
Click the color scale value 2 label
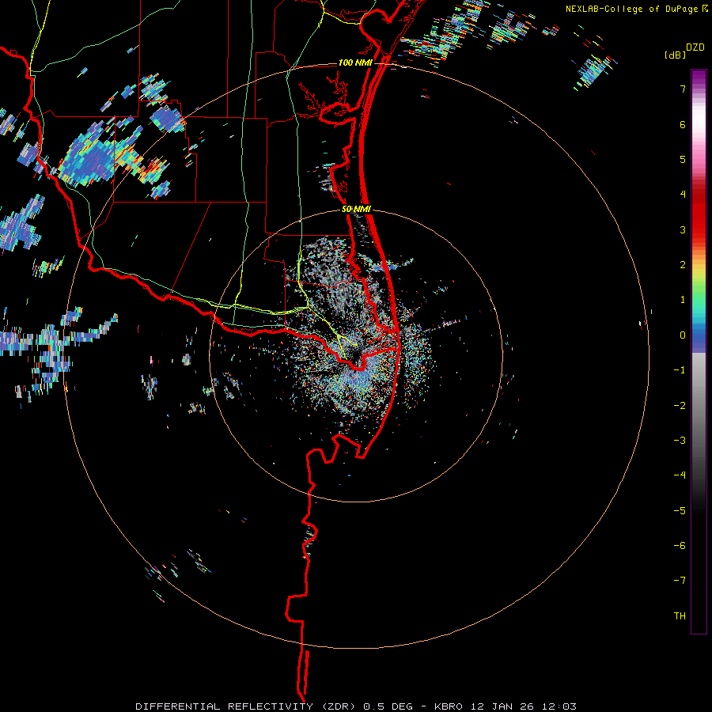coord(683,265)
